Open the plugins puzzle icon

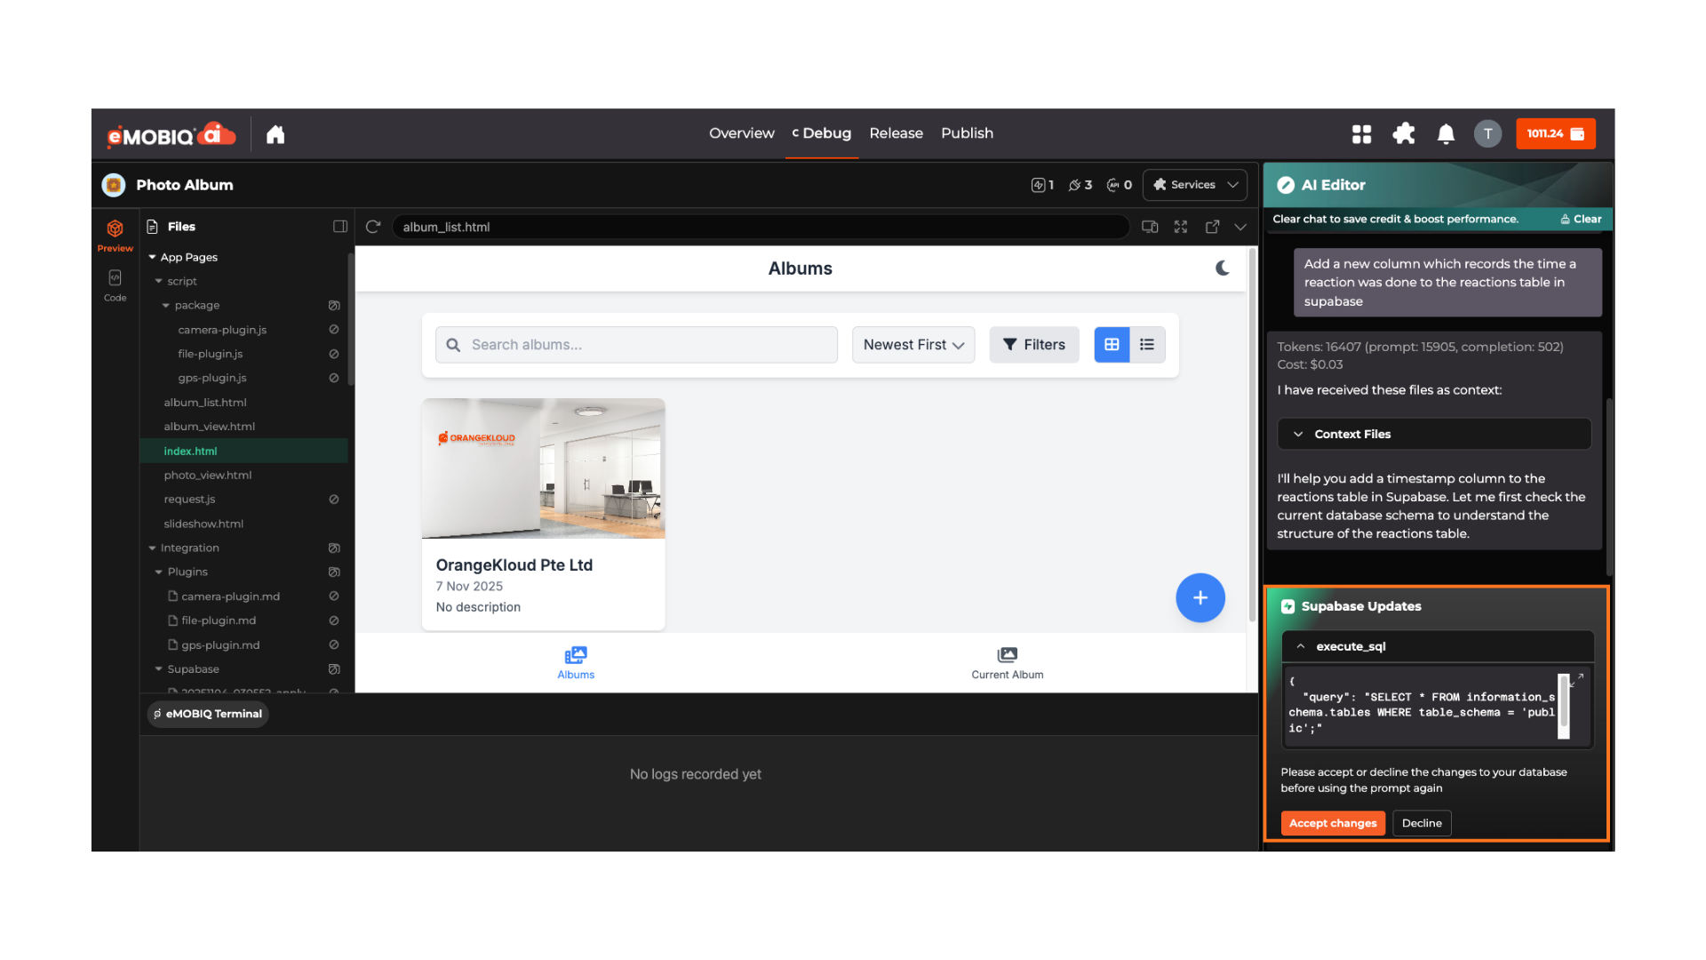(1404, 134)
